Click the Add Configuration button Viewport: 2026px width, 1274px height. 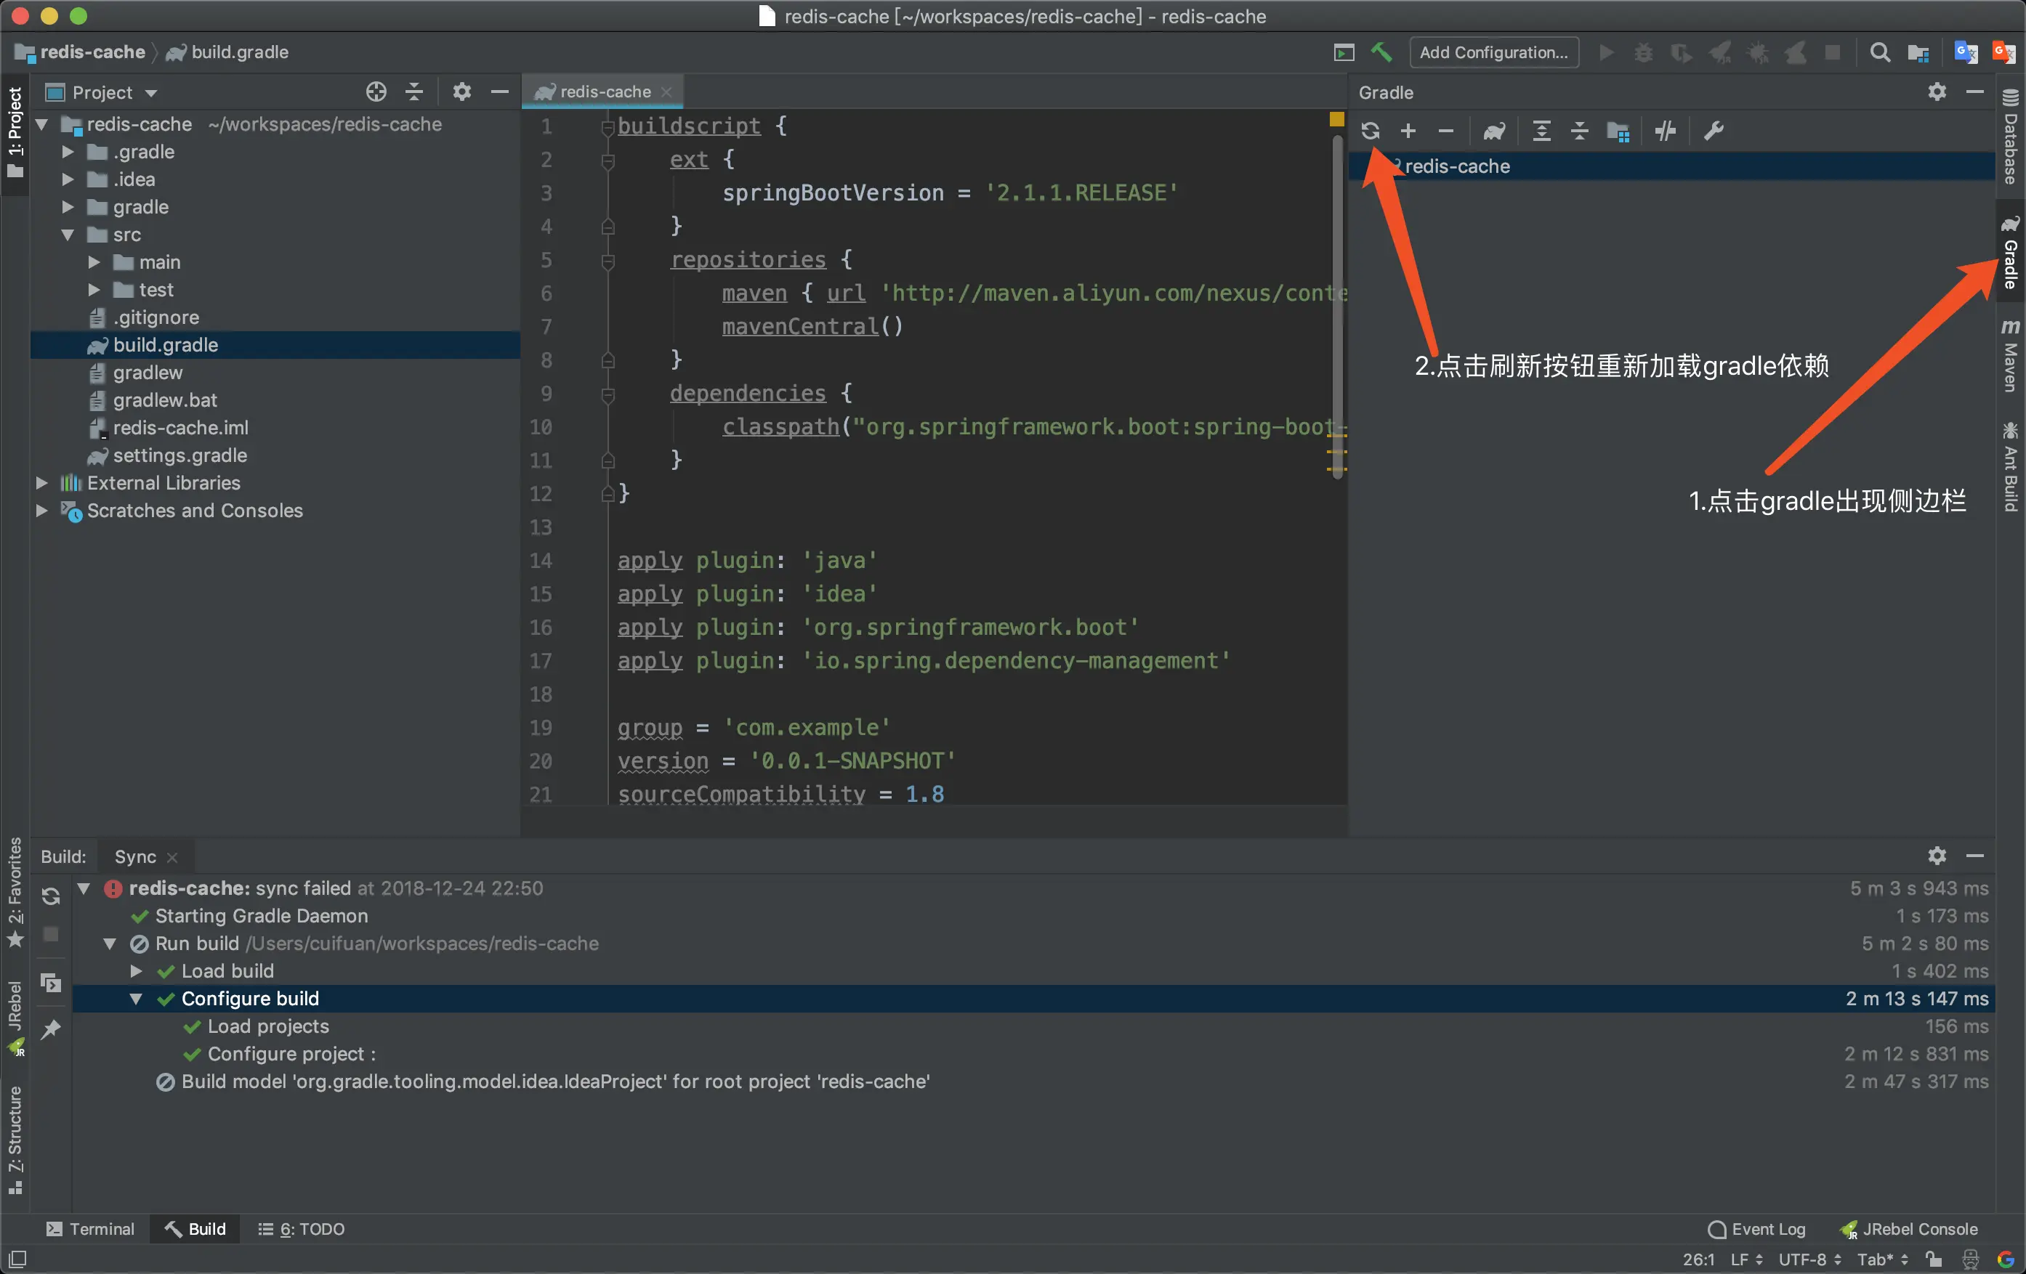1493,52
